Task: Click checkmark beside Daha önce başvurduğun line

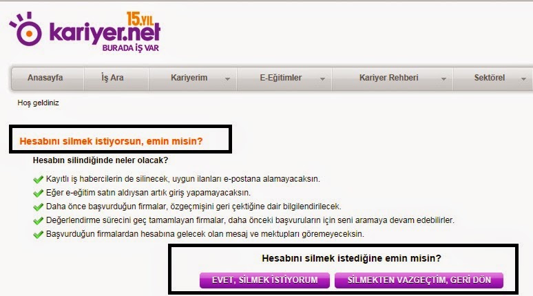Action: click(38, 207)
